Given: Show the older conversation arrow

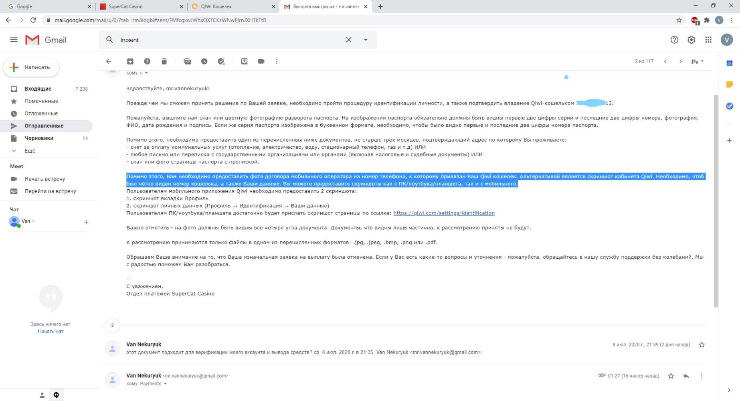Looking at the screenshot, I should pyautogui.click(x=680, y=61).
